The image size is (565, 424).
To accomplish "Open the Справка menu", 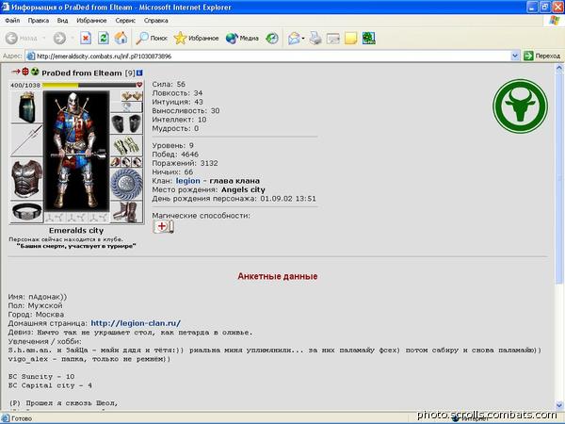I will pyautogui.click(x=156, y=21).
